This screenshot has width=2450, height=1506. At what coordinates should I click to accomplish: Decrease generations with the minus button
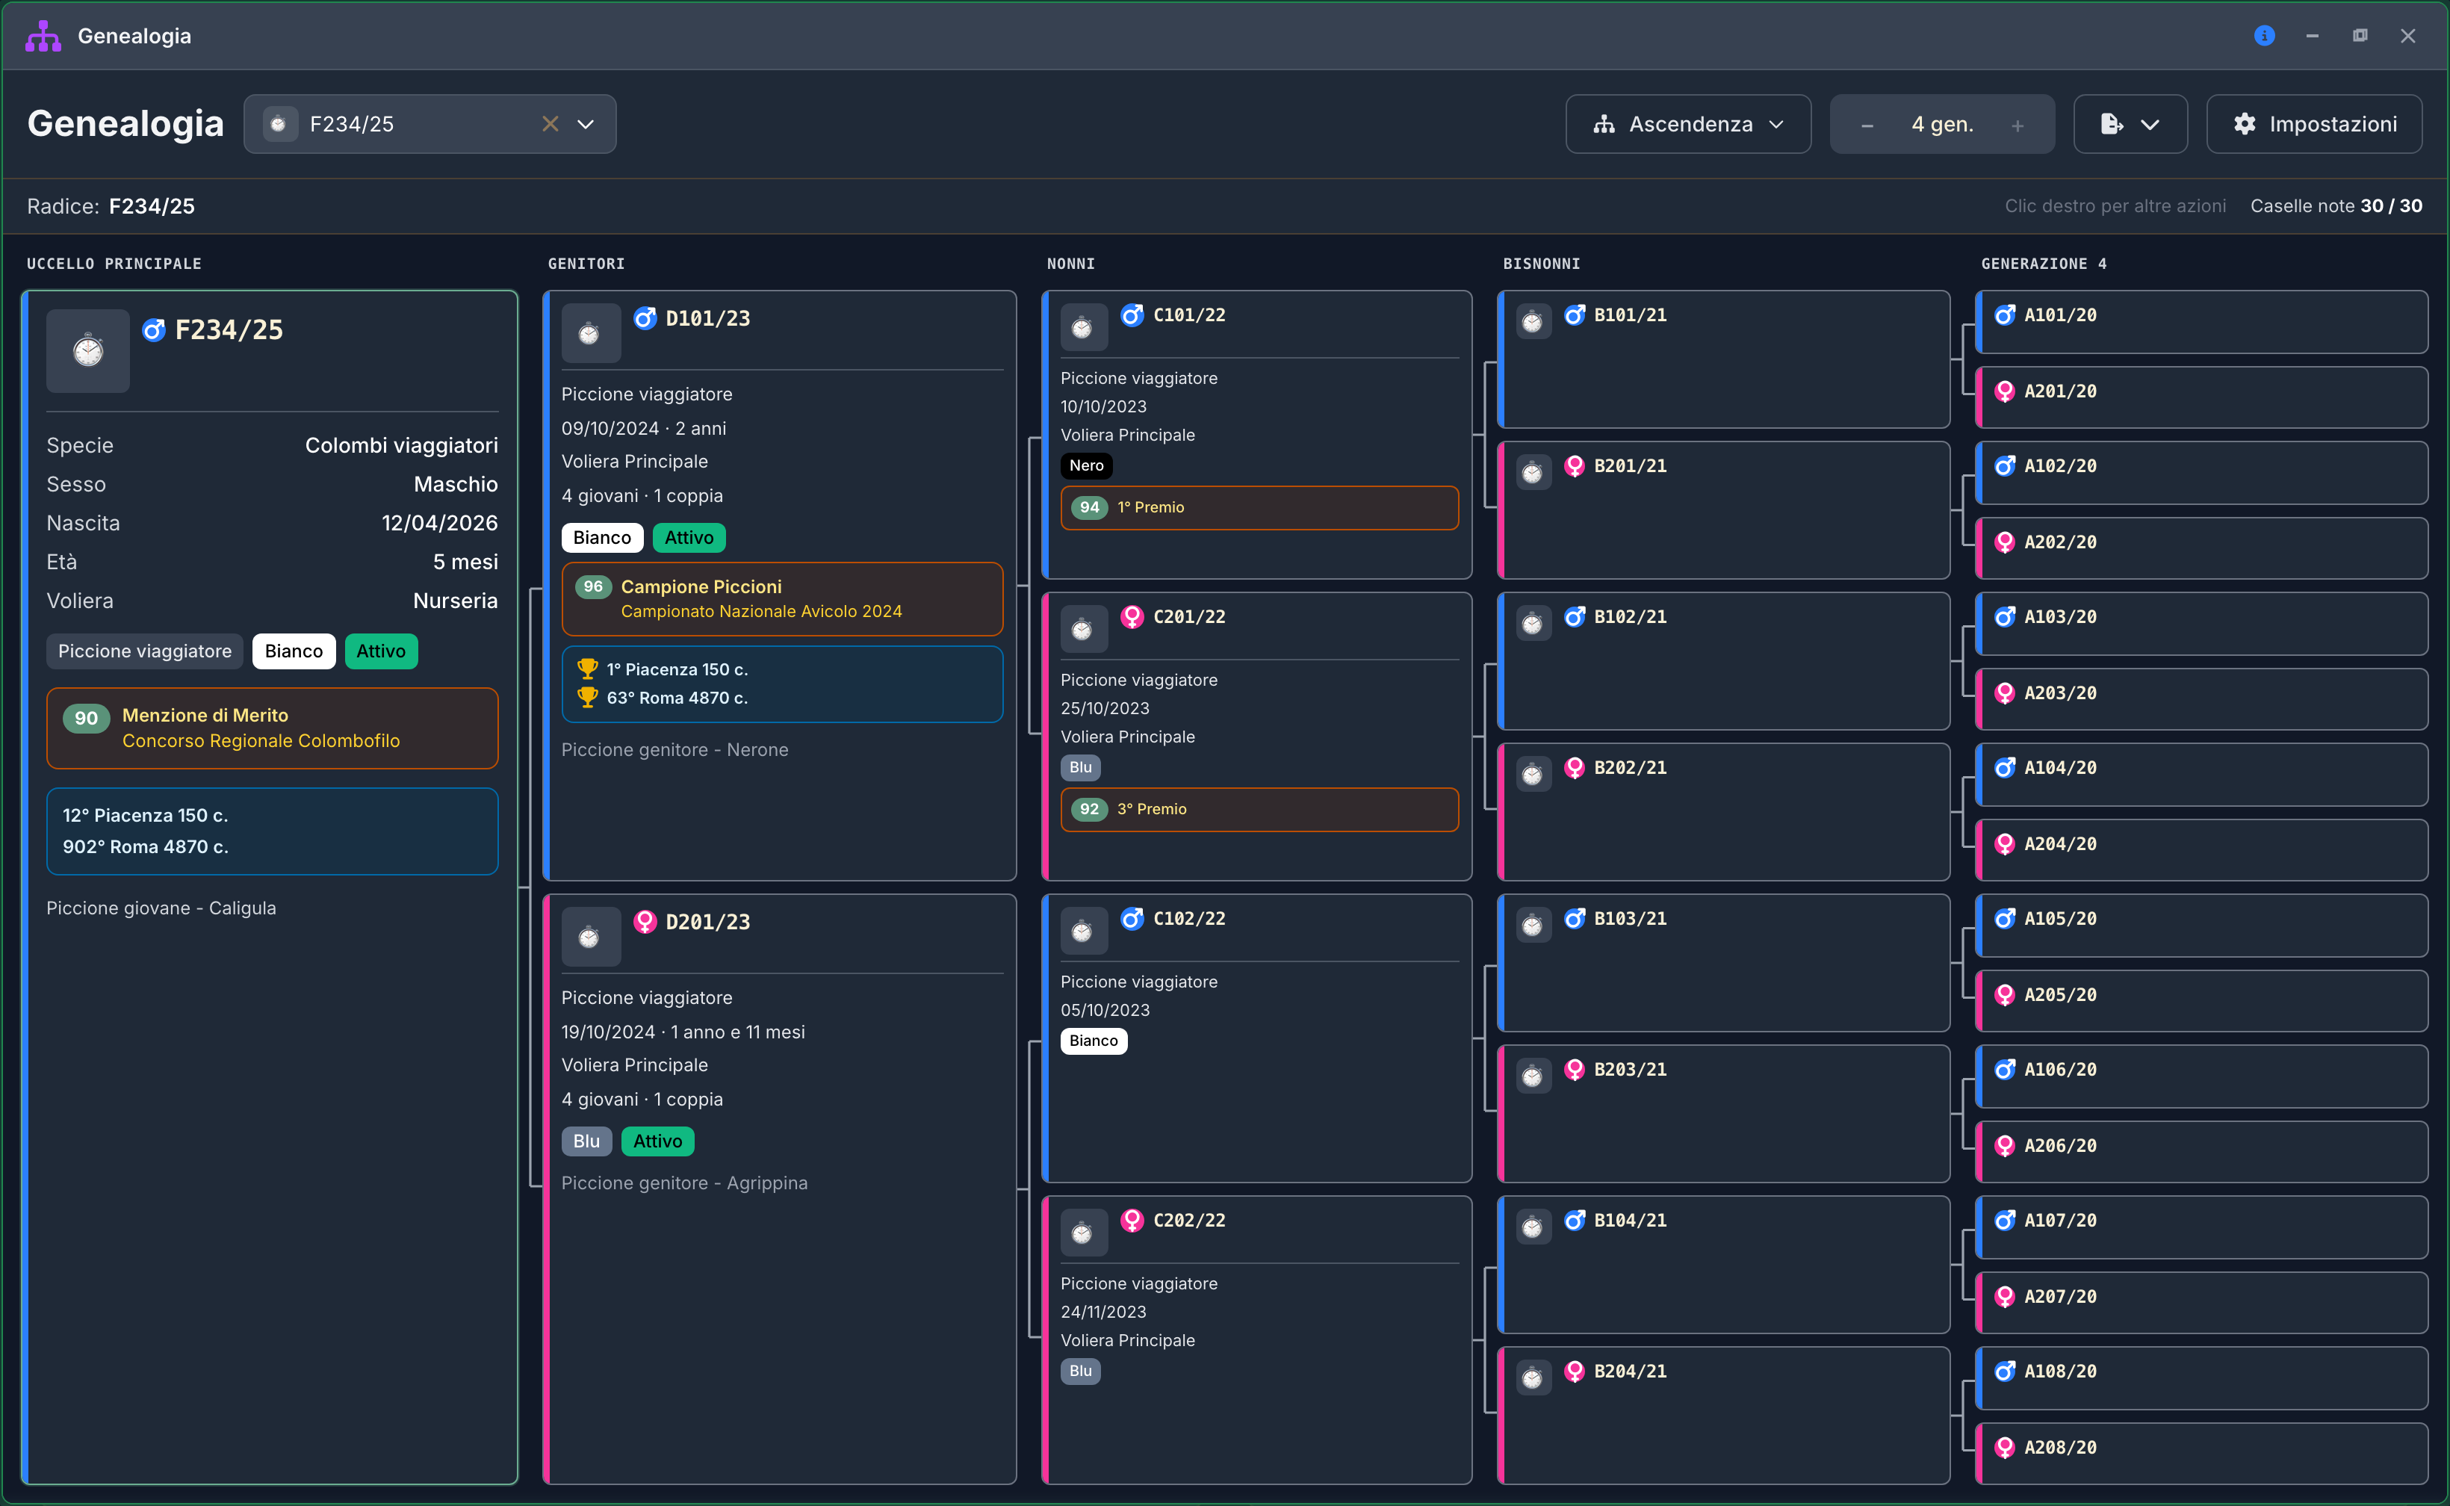pos(1867,125)
